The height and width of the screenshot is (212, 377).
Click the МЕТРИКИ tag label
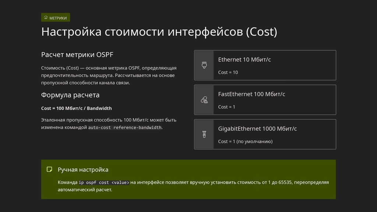click(58, 18)
